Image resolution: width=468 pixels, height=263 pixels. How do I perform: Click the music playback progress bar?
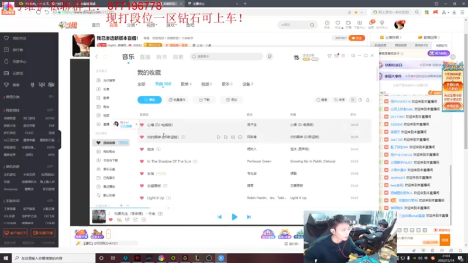click(x=235, y=208)
